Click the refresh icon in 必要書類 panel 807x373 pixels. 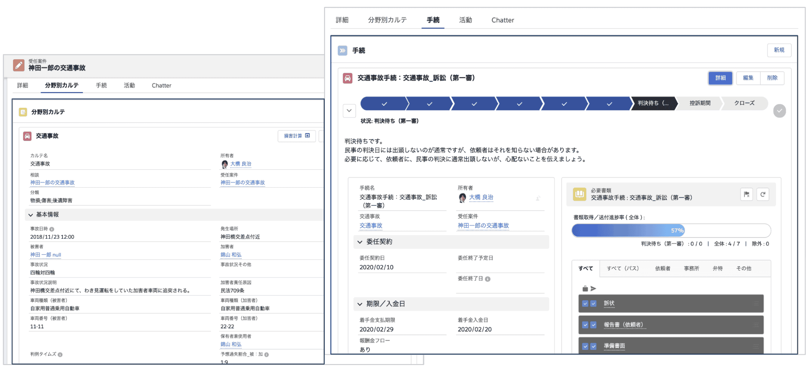[763, 194]
